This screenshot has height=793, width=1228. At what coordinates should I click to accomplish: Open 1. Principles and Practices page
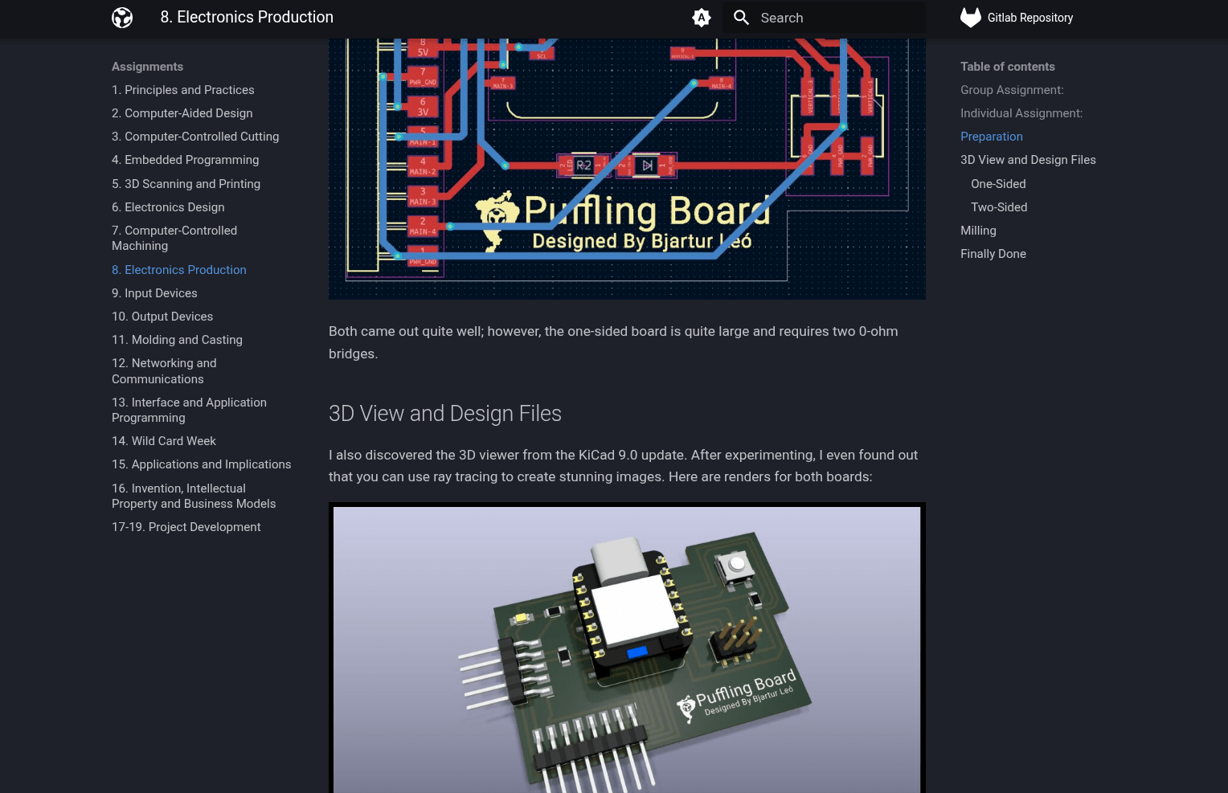(182, 90)
